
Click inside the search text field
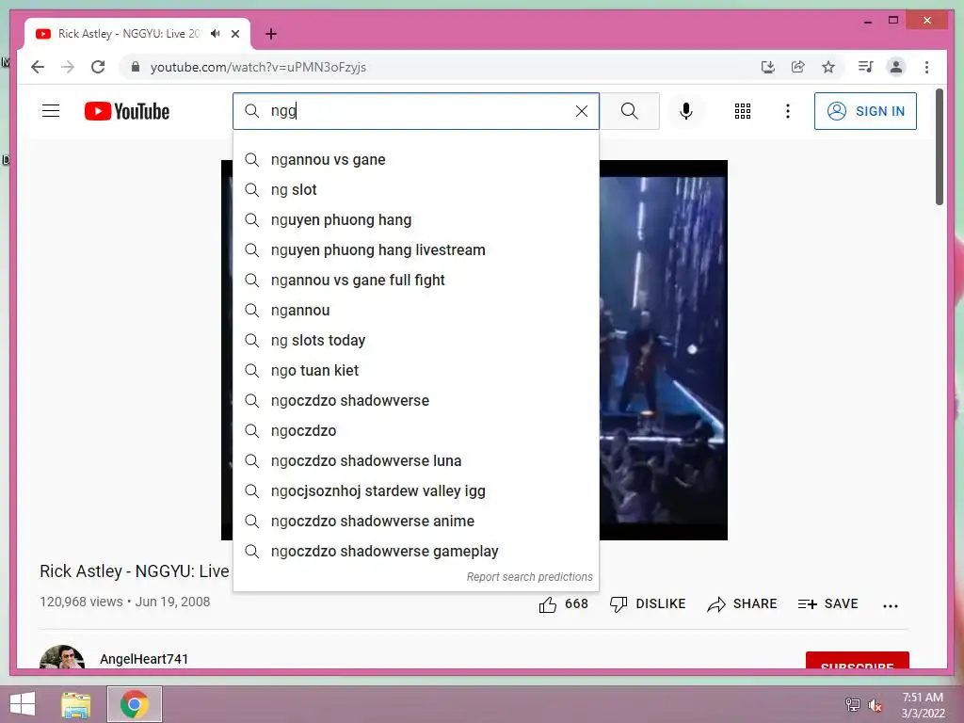click(x=418, y=111)
